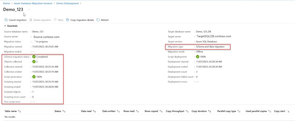
Task: Sort table by Parallel copy type
Action: pos(239,111)
